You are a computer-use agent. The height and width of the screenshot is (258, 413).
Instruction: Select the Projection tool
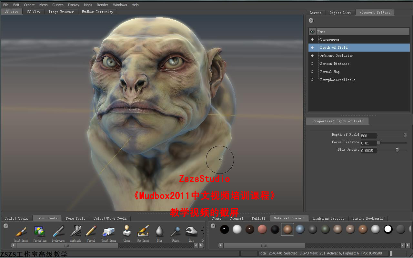click(x=40, y=233)
